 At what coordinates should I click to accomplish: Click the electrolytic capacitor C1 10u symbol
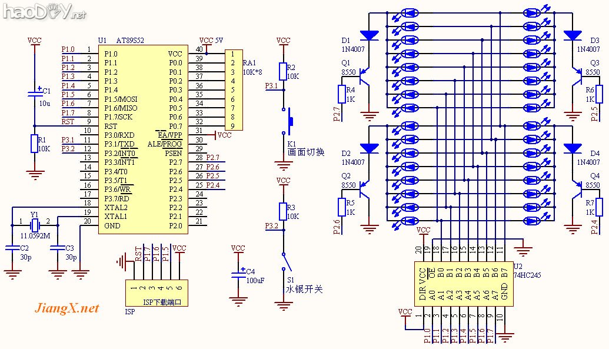35,93
